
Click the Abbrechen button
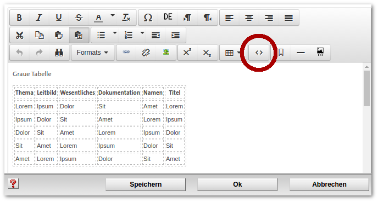pyautogui.click(x=329, y=184)
